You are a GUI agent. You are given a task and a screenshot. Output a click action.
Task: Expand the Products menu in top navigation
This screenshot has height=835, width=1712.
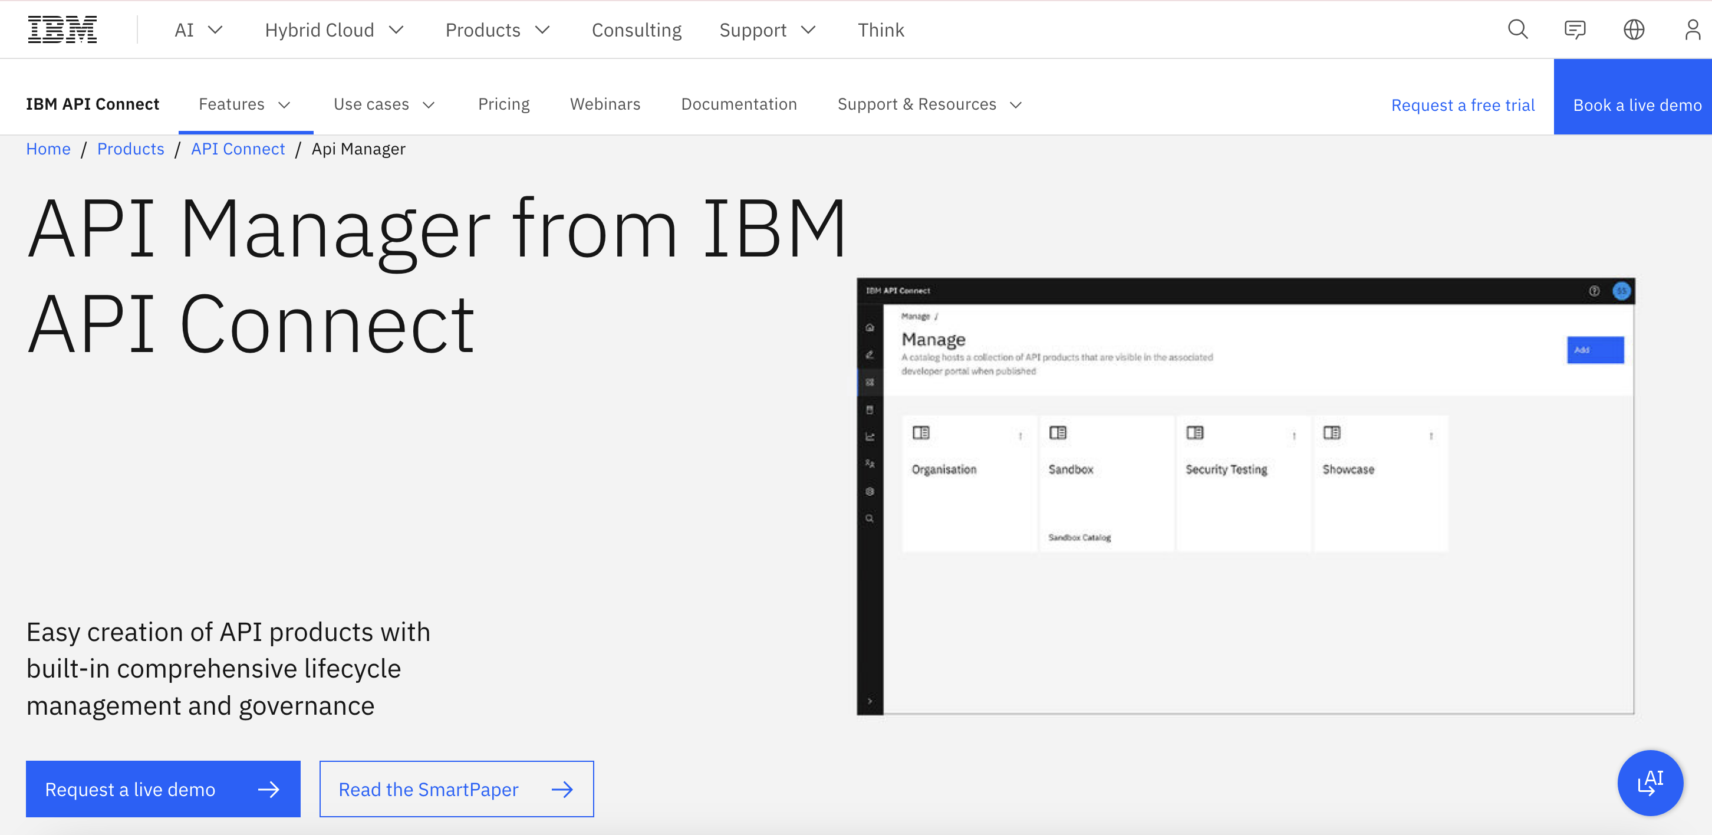[x=498, y=30]
